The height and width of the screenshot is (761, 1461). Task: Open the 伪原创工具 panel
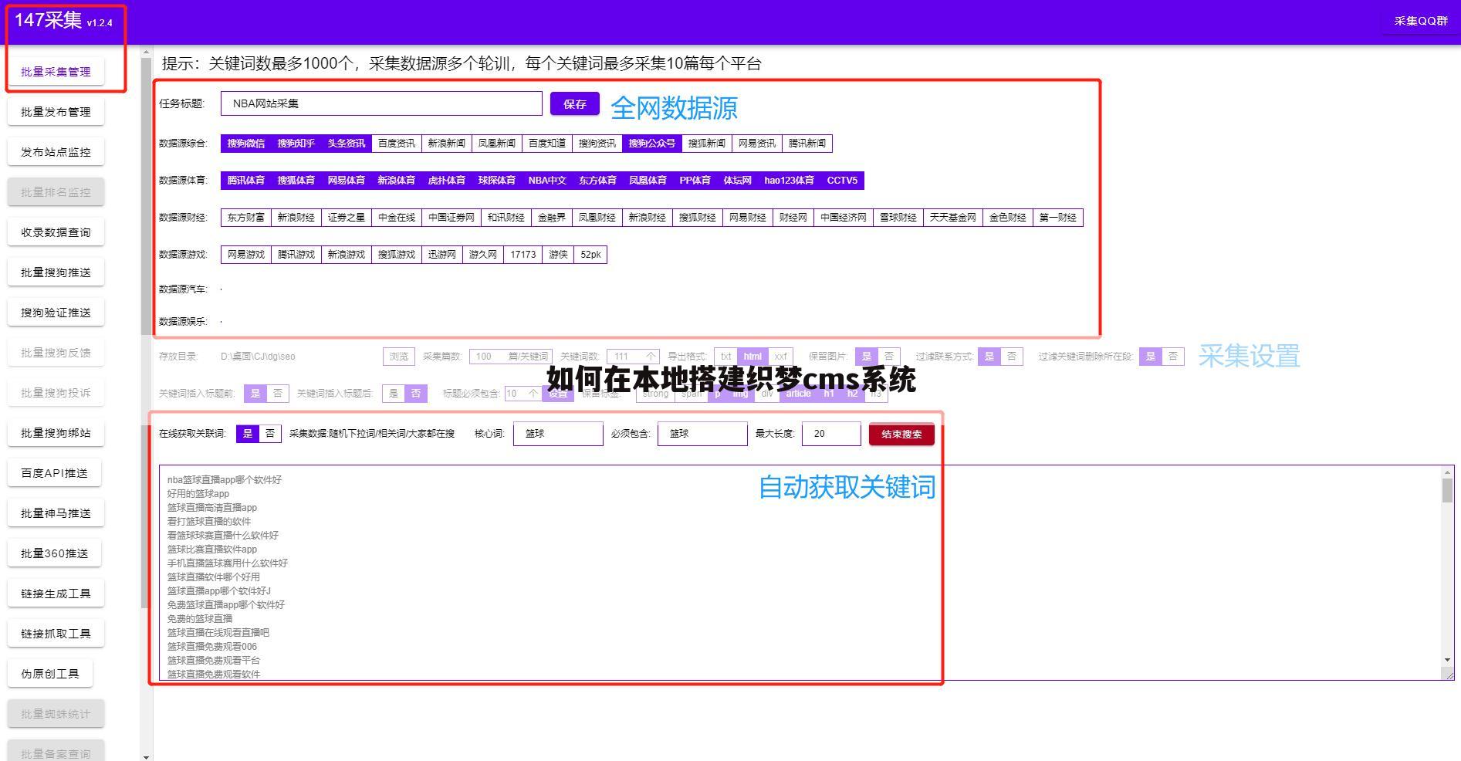point(49,672)
